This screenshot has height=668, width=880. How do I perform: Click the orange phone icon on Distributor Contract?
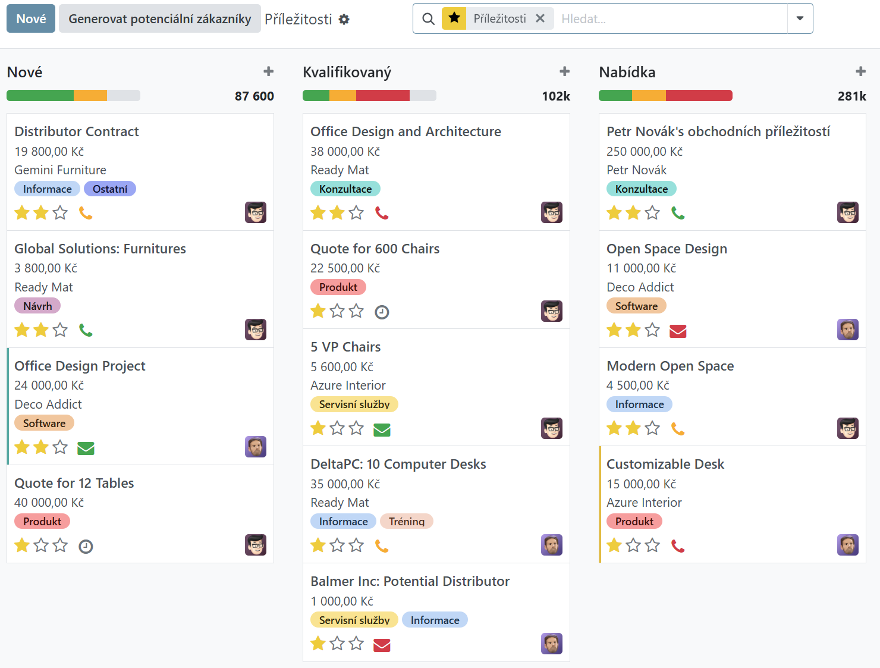coord(86,213)
